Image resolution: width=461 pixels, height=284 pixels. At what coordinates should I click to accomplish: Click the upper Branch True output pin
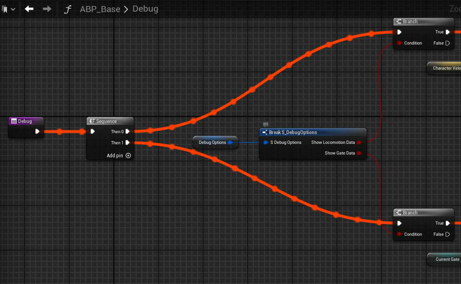tap(448, 32)
